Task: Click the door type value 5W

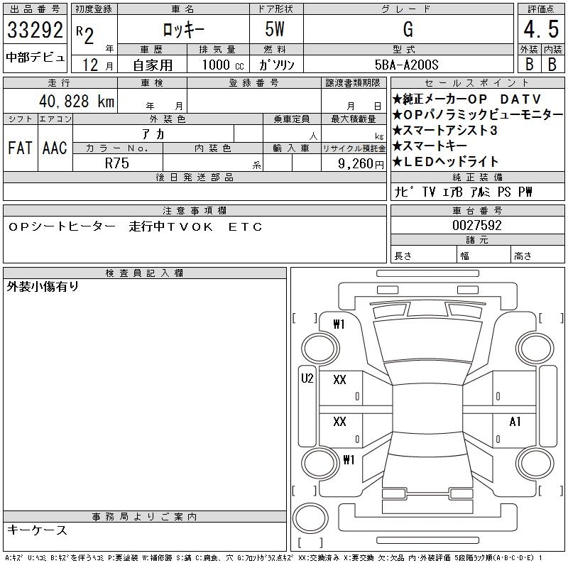Action: coord(275,29)
